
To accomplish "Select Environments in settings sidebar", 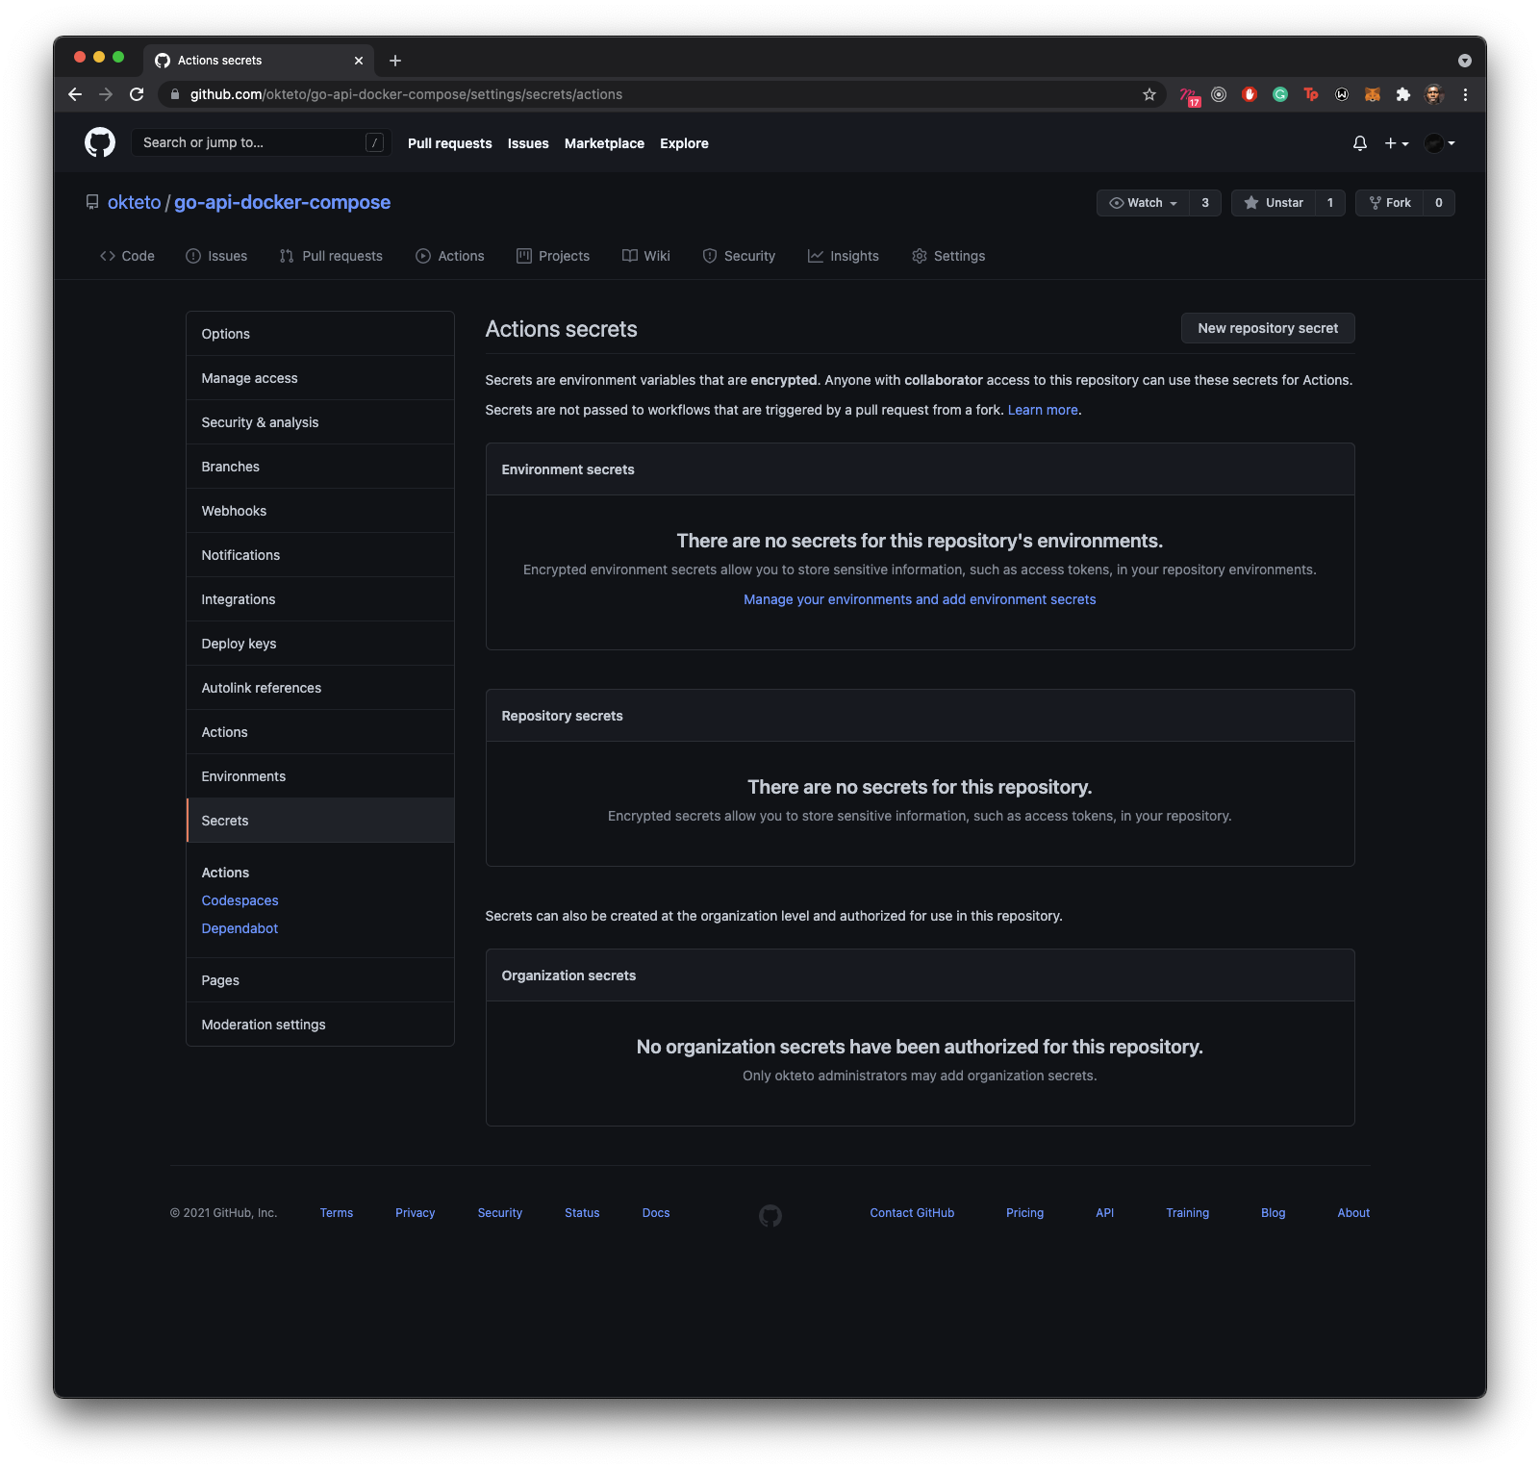I will [x=320, y=776].
